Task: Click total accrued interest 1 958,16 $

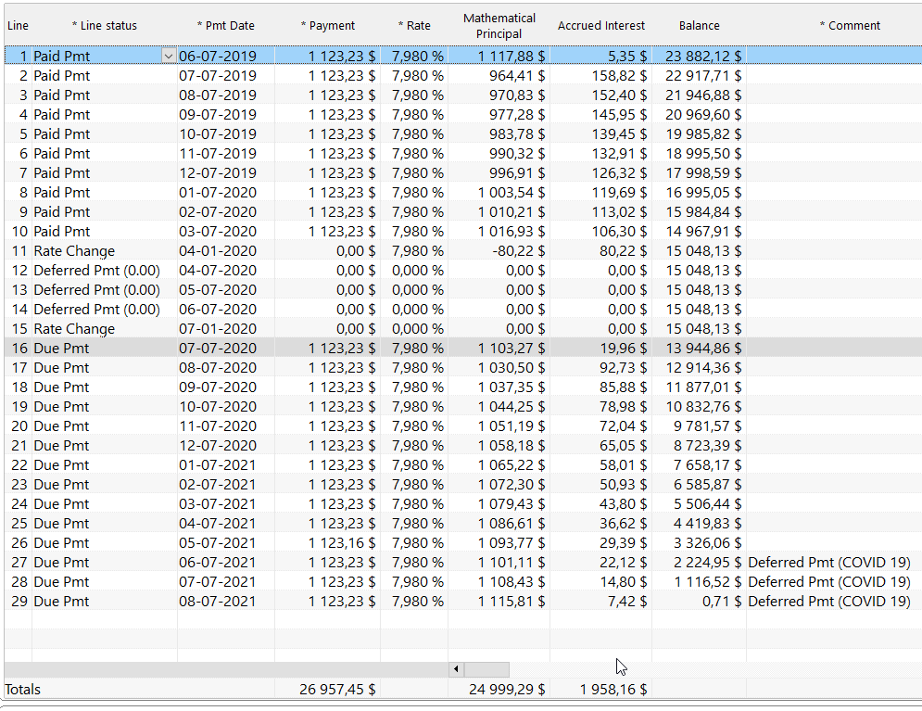Action: 613,690
